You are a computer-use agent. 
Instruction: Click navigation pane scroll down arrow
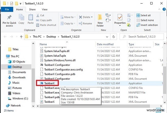point(33,106)
